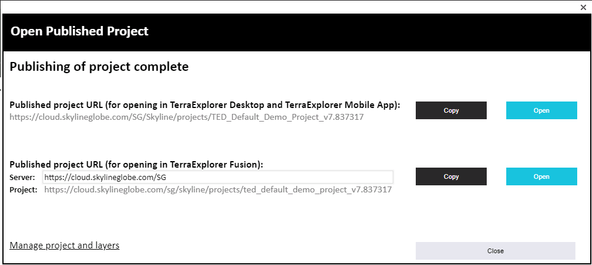
Task: Click the lowercase Fusion Project URL text
Action: click(218, 190)
